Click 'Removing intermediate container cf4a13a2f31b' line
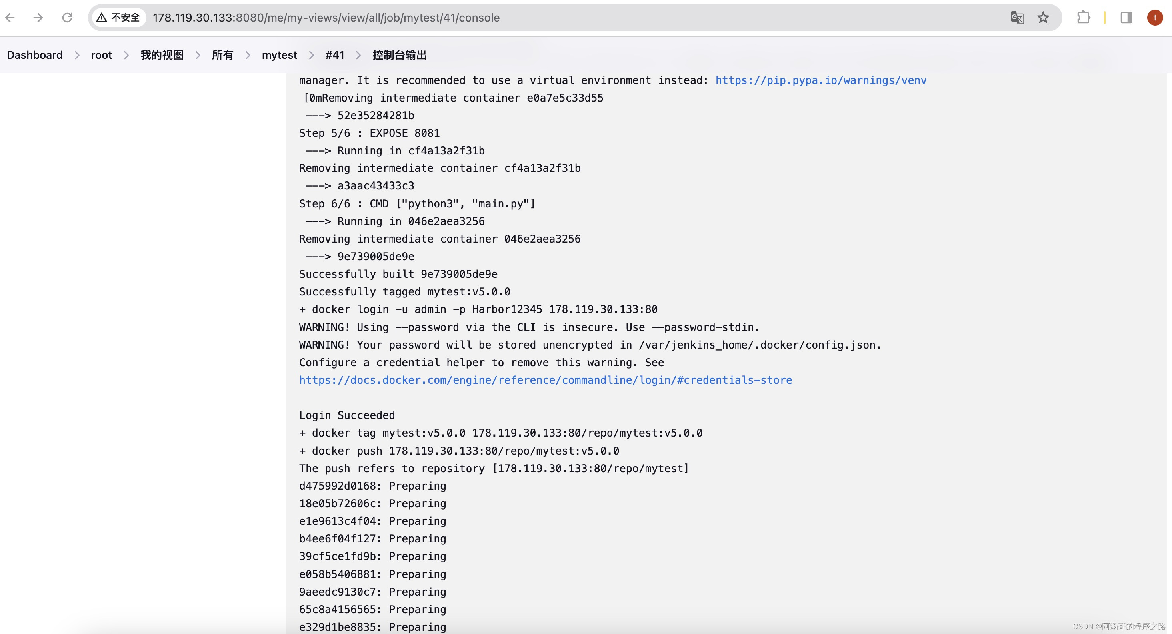This screenshot has height=634, width=1172. (440, 168)
